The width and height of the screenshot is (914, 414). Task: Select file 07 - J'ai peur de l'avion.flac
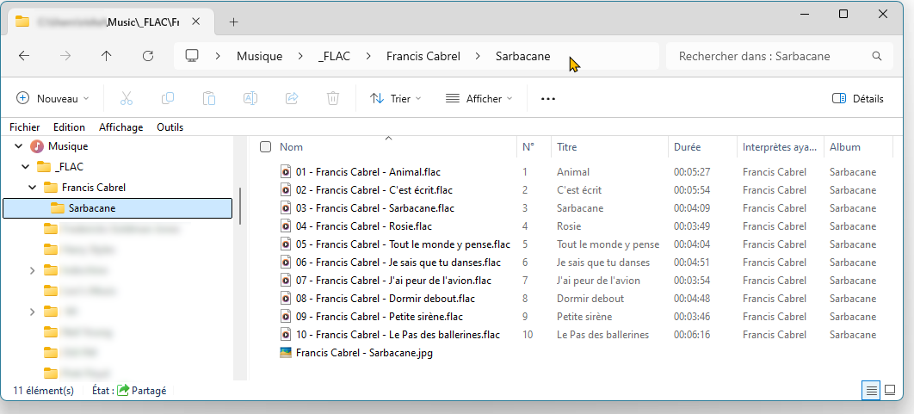tap(393, 281)
